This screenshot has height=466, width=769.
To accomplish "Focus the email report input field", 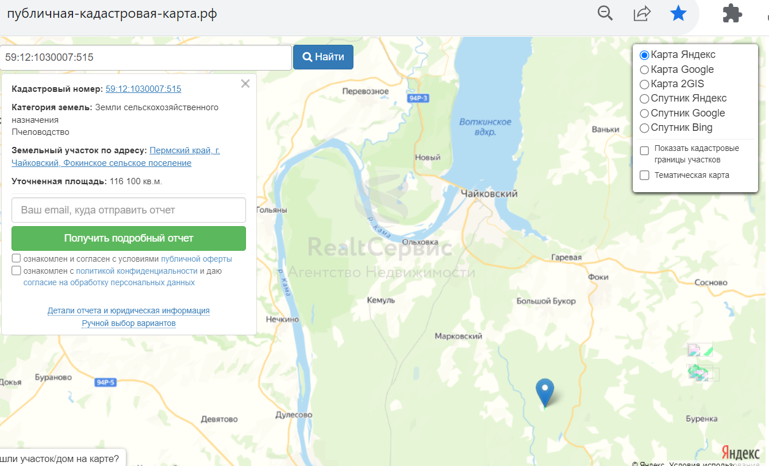I will 129,210.
